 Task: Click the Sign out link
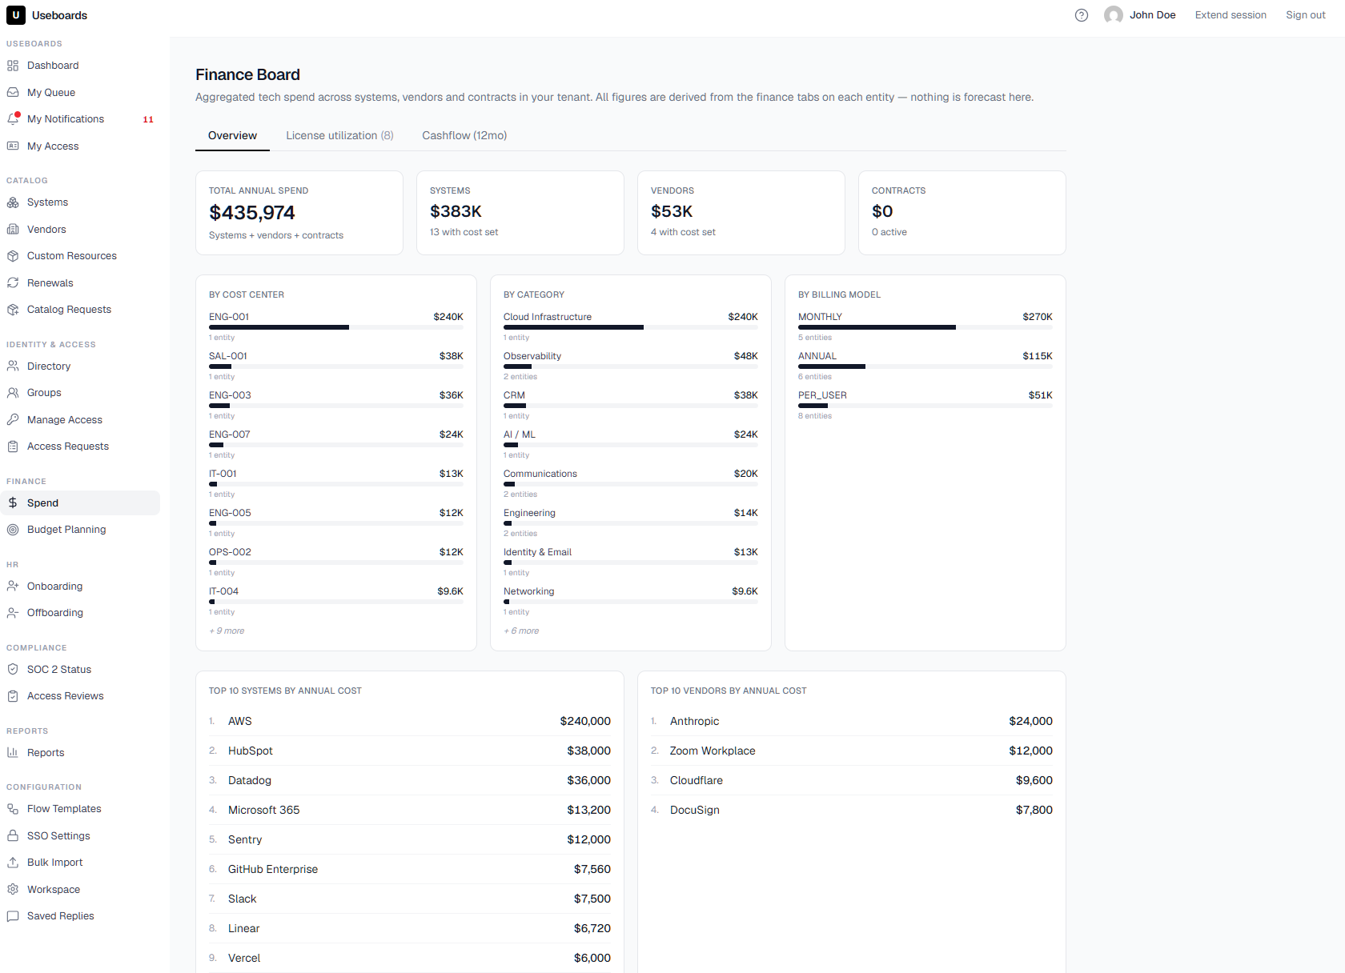pos(1306,15)
